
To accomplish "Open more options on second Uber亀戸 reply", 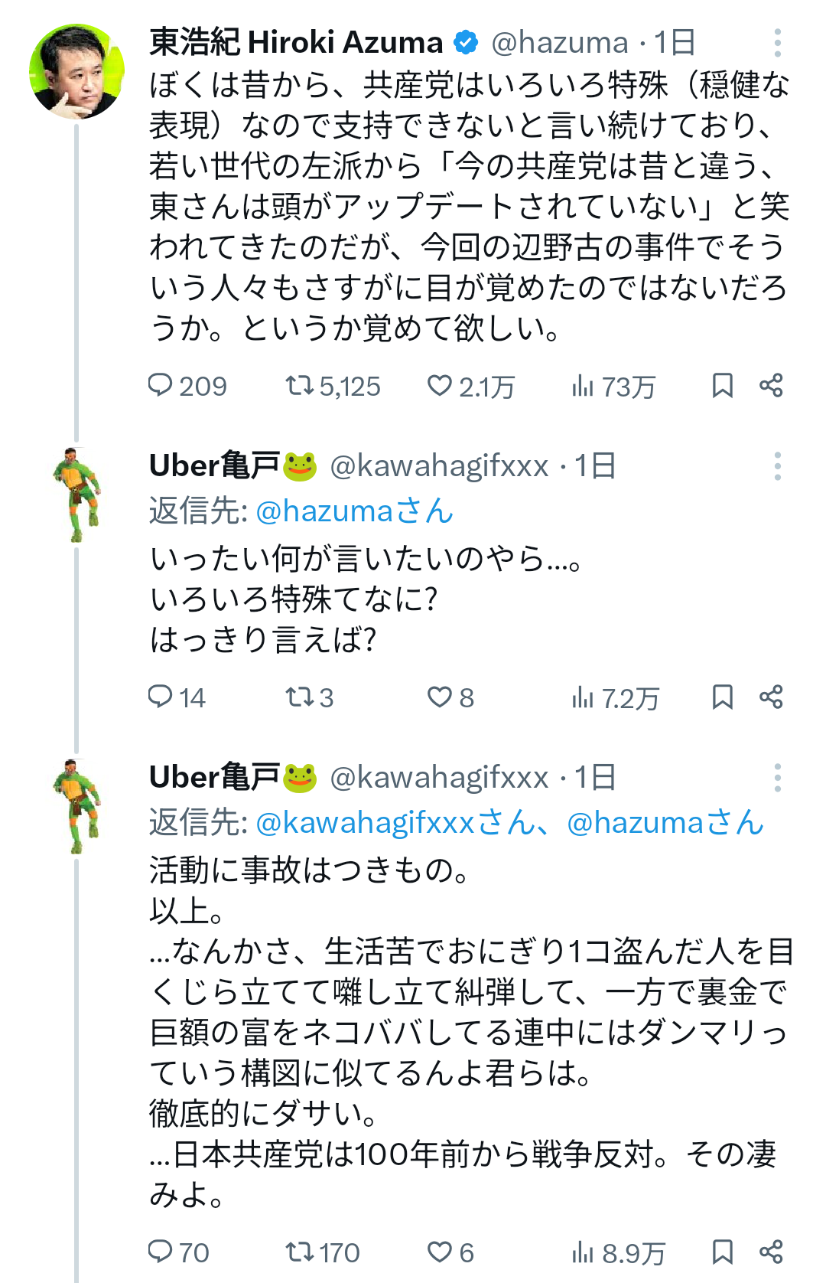I will pyautogui.click(x=777, y=778).
